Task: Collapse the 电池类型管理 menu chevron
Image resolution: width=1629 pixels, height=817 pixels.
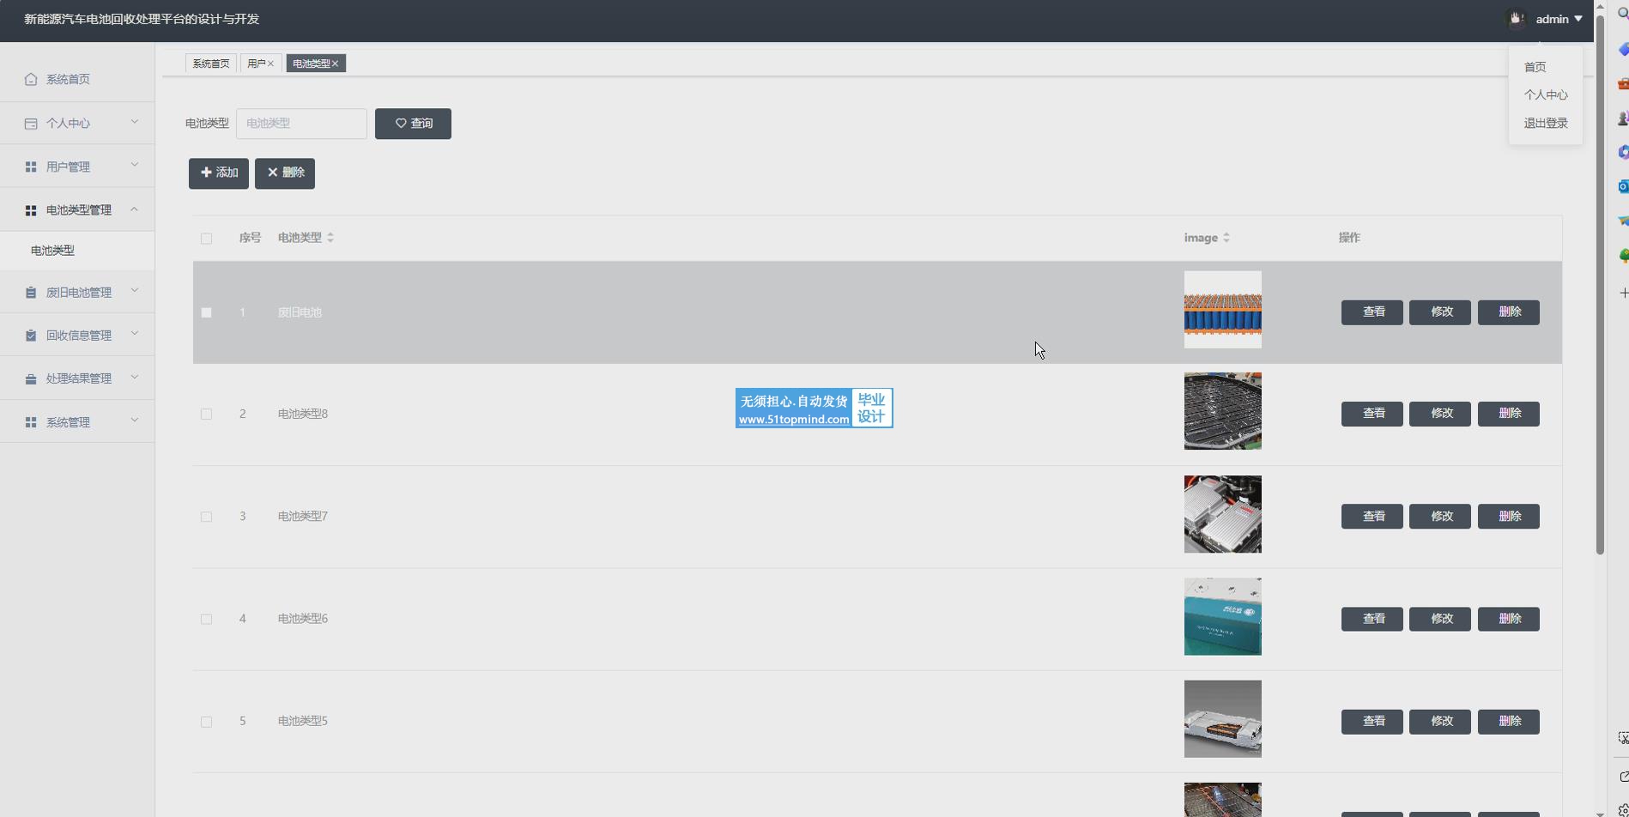Action: (x=135, y=209)
